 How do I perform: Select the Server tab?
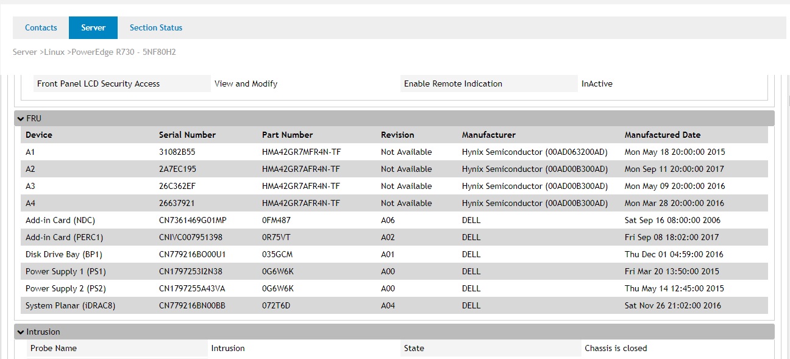[93, 27]
